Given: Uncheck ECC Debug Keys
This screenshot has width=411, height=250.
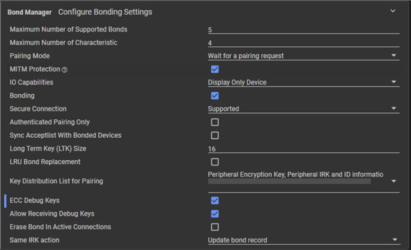Looking at the screenshot, I should pyautogui.click(x=214, y=201).
